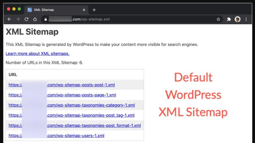
Task: Click the address bar with wp-sitemap.xml
Action: (132, 19)
